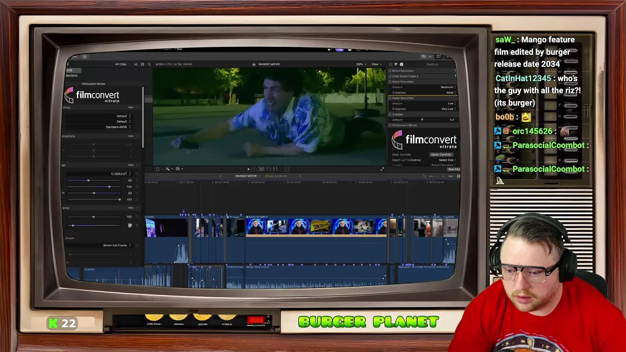
Task: Open the Select Size LUT dropdown
Action: [x=447, y=160]
